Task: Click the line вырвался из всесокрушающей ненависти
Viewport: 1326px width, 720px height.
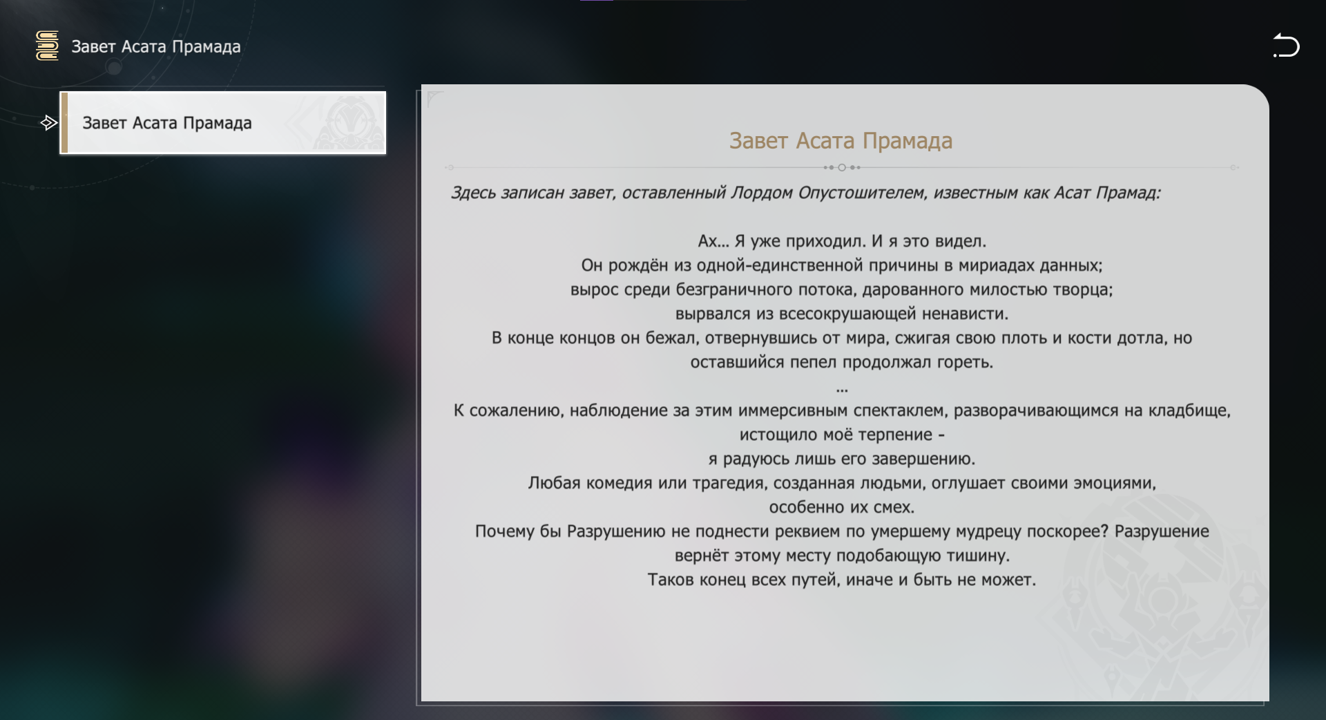Action: coord(842,314)
